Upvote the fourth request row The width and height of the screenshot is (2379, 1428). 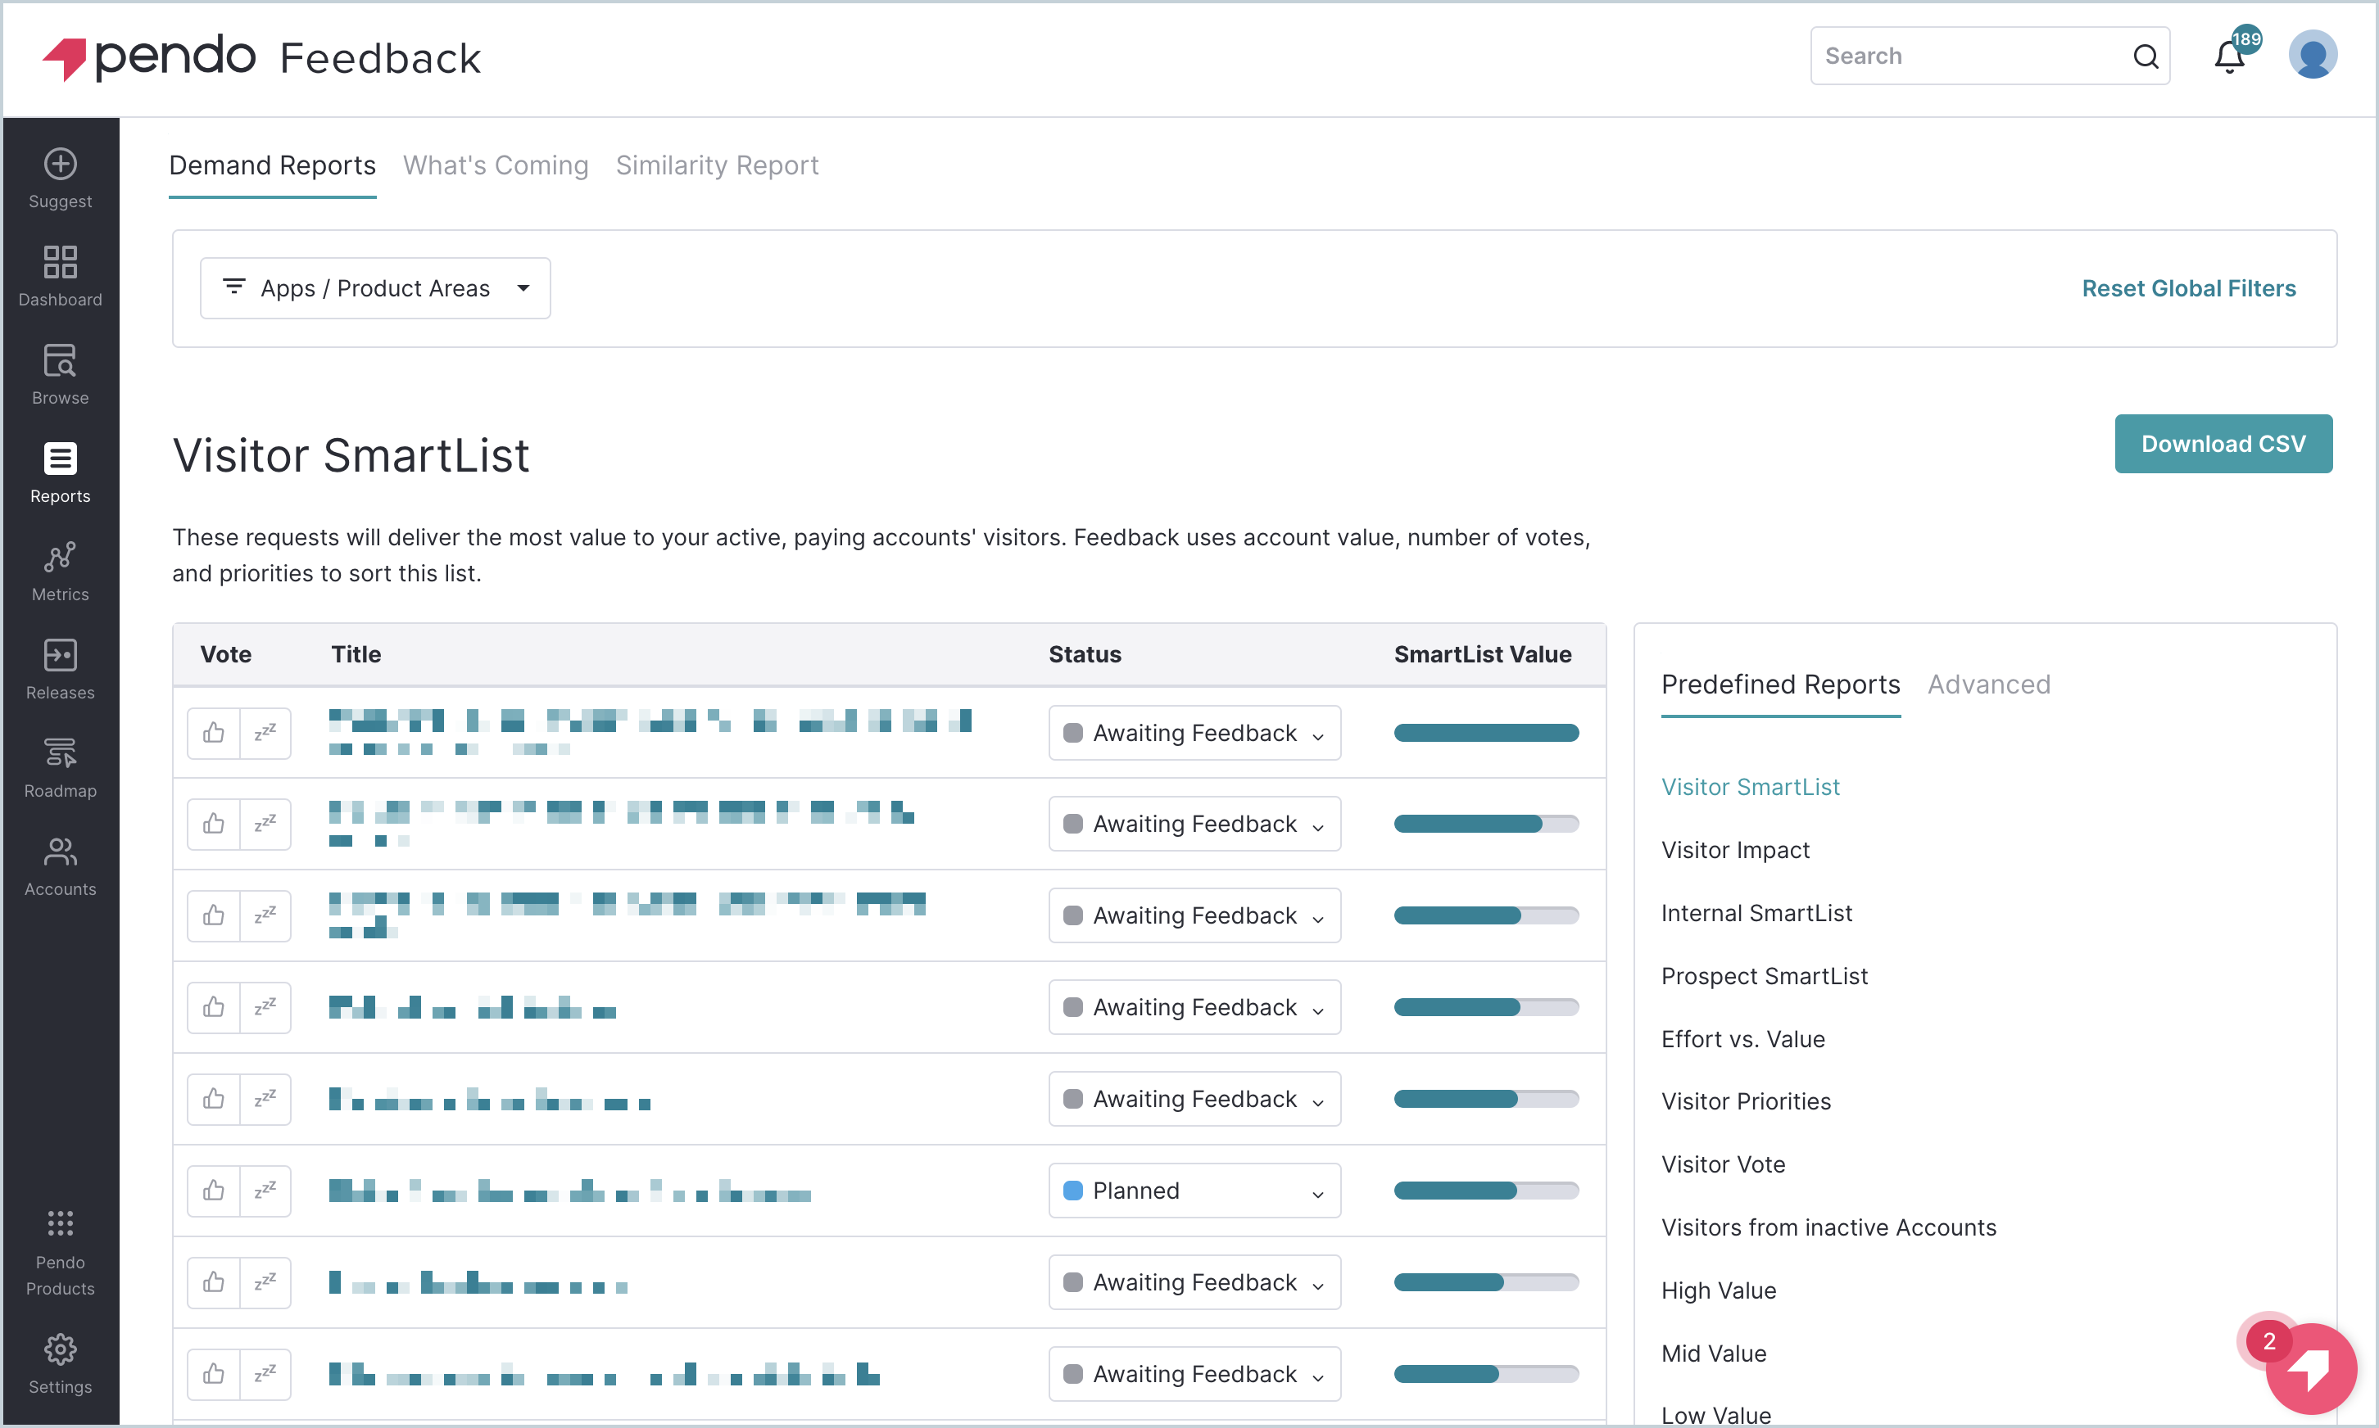click(x=214, y=1007)
